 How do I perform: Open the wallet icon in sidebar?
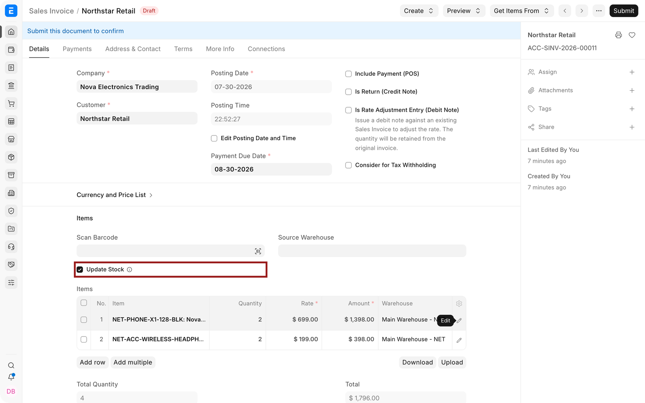(x=11, y=50)
